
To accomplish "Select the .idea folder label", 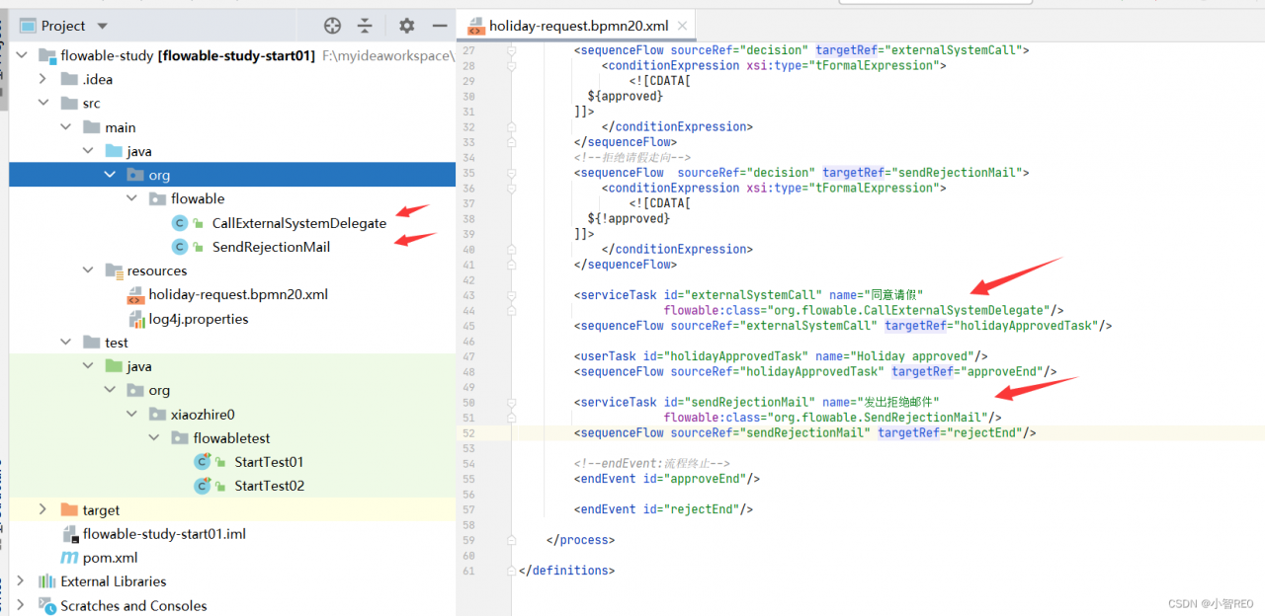I will click(x=98, y=79).
